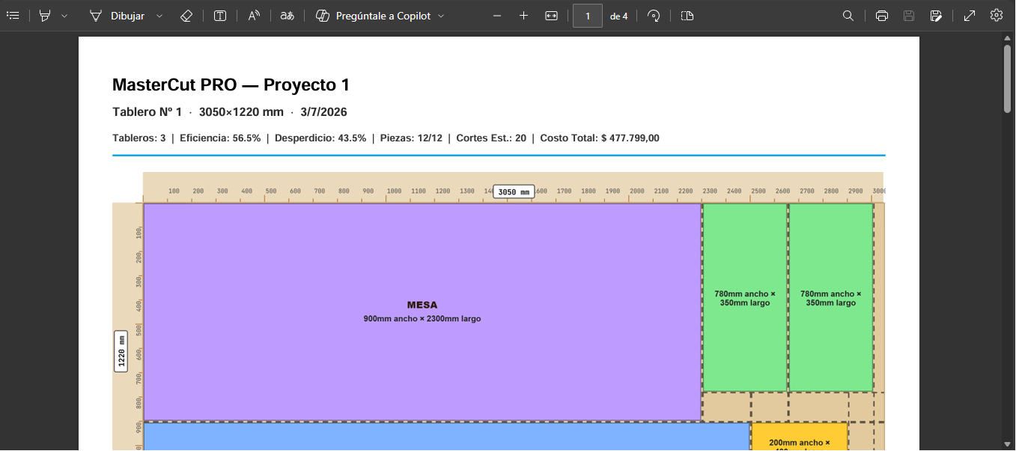Click the 3050 mm width label
This screenshot has width=1016, height=451.
514,192
